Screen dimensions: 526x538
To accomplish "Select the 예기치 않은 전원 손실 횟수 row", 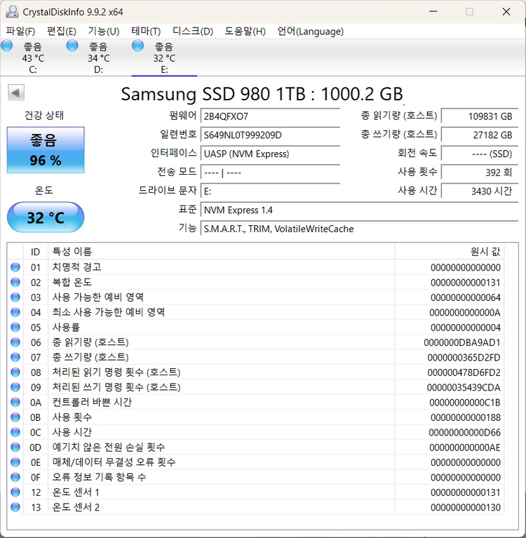I will (x=255, y=447).
